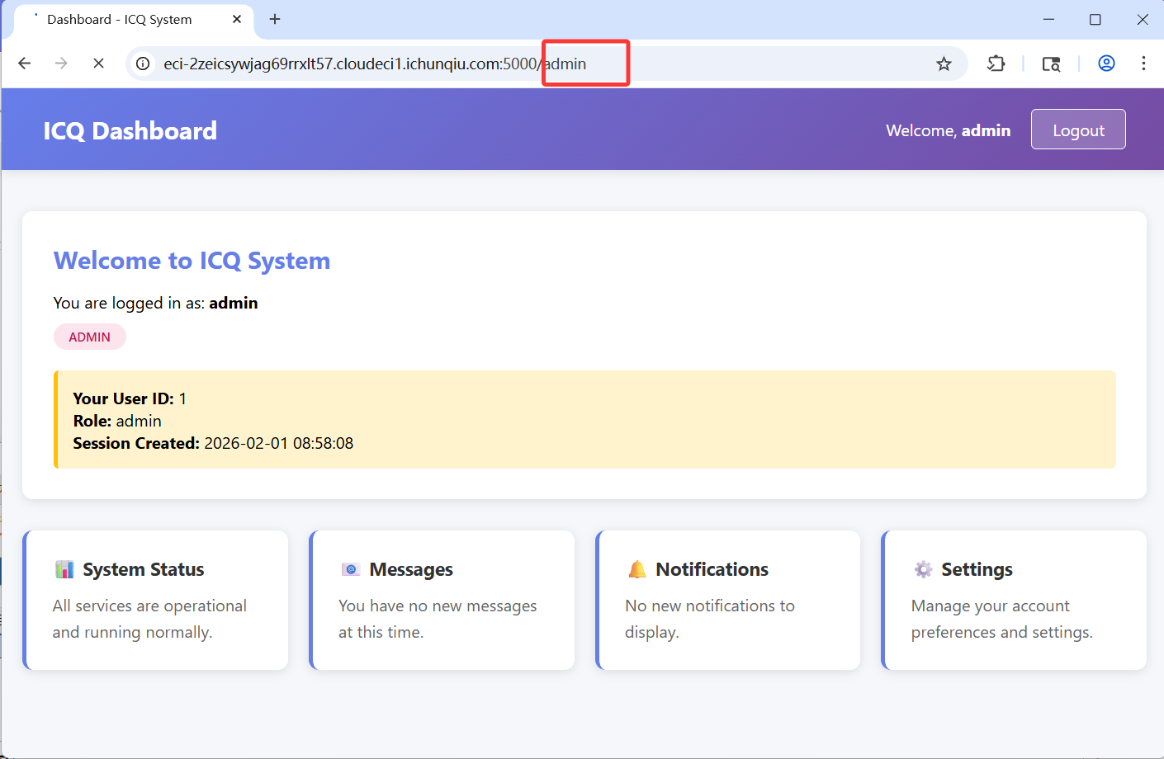The height and width of the screenshot is (759, 1164).
Task: Stop page loading with the X icon
Action: point(98,64)
